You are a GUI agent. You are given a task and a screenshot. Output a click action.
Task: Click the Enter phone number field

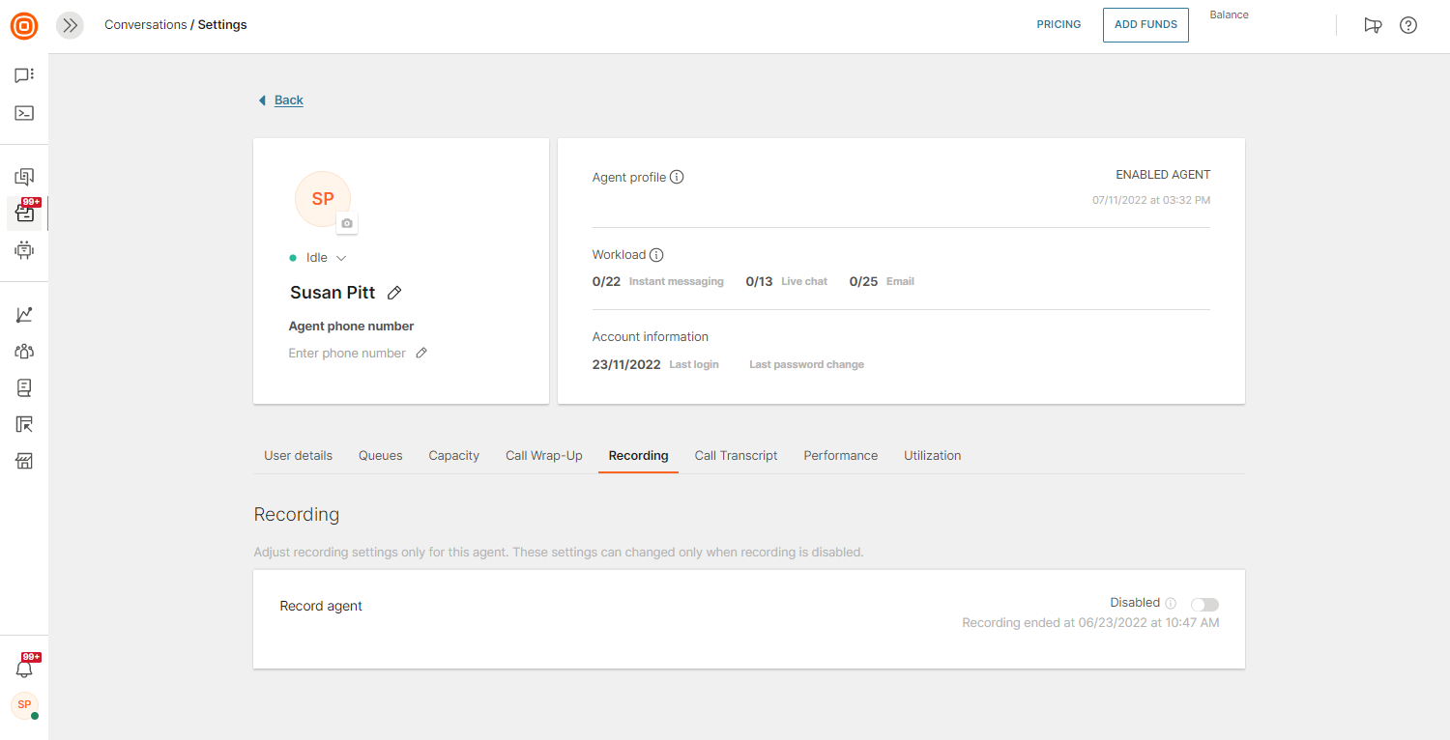[347, 354]
